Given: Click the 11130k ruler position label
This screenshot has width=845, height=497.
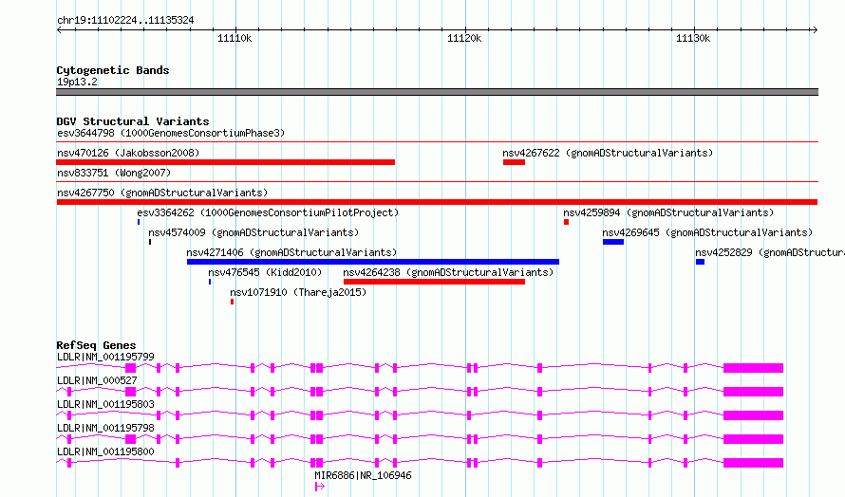Looking at the screenshot, I should pyautogui.click(x=693, y=38).
